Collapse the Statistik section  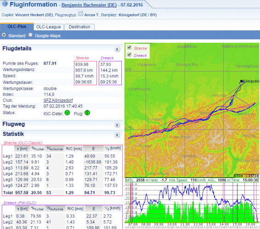click(117, 135)
